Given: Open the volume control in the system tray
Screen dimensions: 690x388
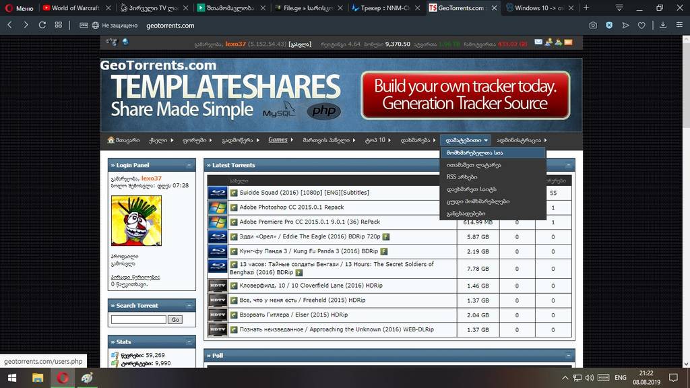Looking at the screenshot, I should click(x=590, y=378).
